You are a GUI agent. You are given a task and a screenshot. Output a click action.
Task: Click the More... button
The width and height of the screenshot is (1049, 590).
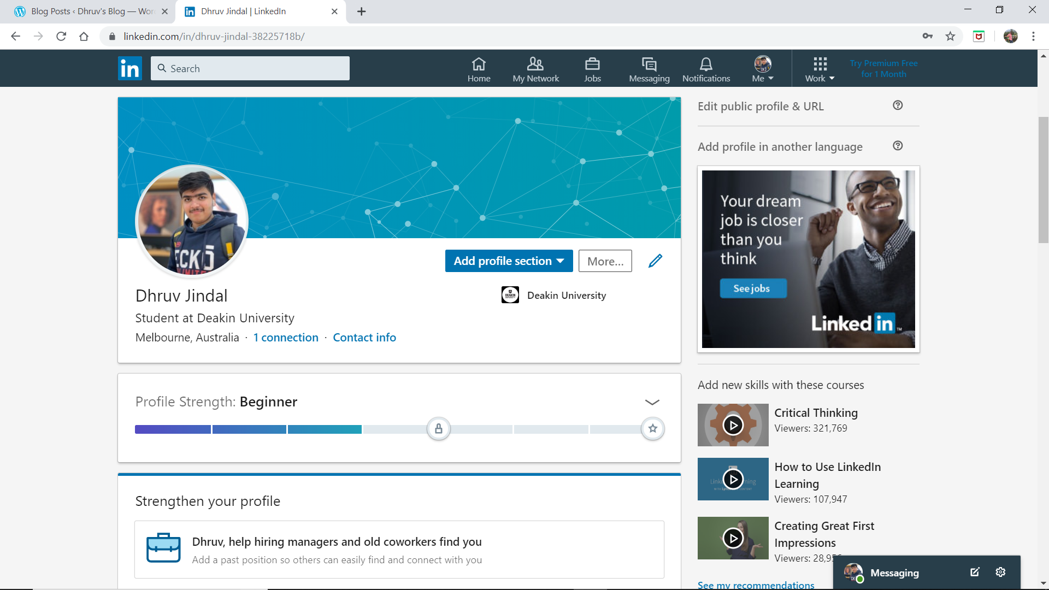[x=605, y=261]
